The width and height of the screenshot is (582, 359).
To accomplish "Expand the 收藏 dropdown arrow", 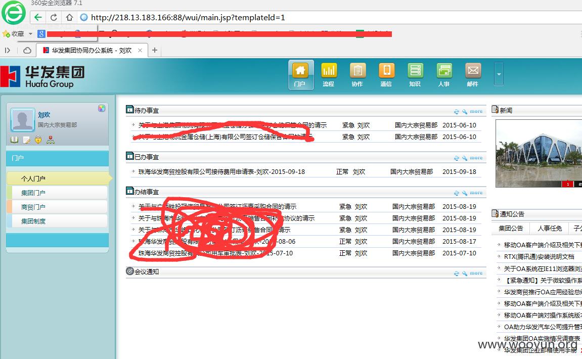I will click(30, 34).
